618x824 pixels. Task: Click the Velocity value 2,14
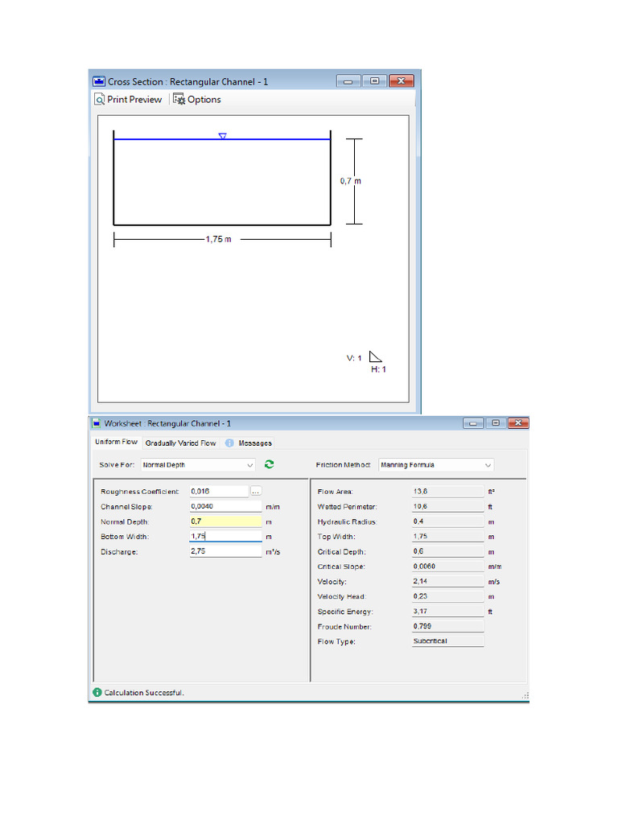tap(447, 581)
